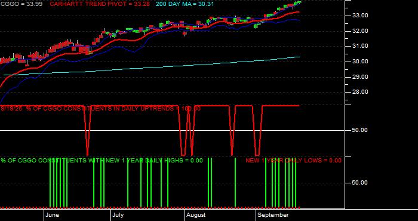This screenshot has width=418, height=221.
Task: Click the New 1 Year Daily Lows = 0.00 label
Action: (293, 161)
